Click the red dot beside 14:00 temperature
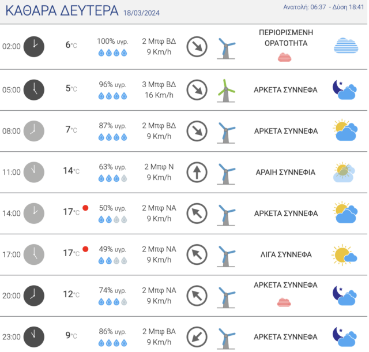The width and height of the screenshot is (369, 352). click(85, 208)
